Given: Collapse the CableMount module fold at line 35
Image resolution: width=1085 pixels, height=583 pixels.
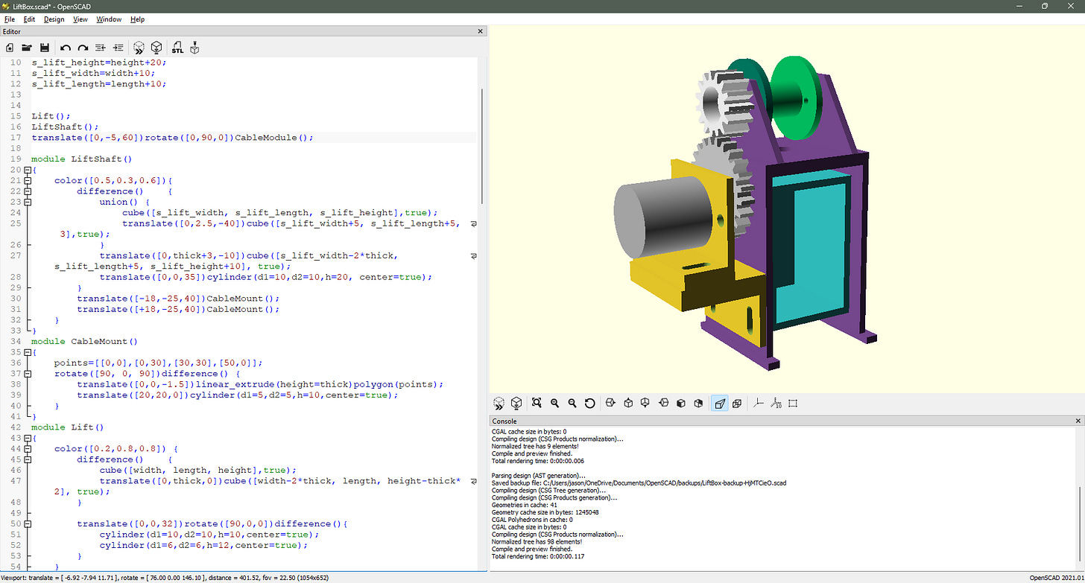Looking at the screenshot, I should (27, 352).
